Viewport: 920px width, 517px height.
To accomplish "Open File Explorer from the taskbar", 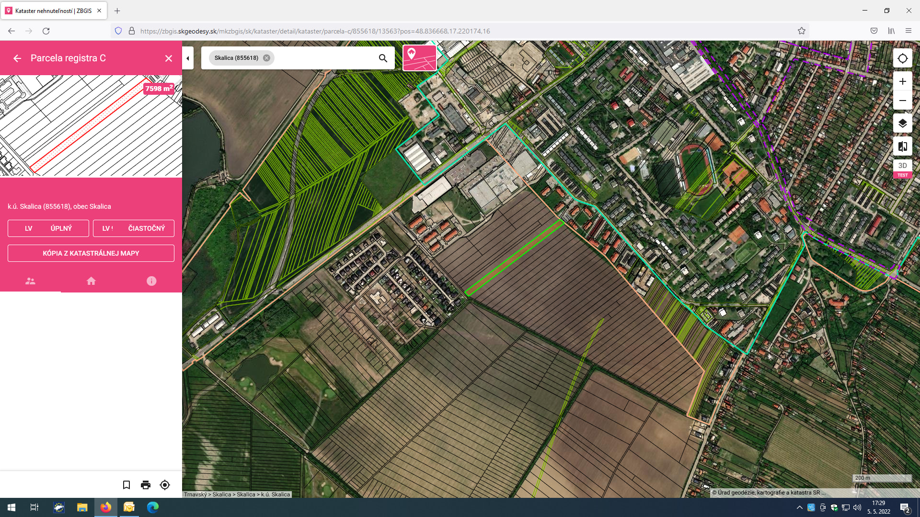I will pos(82,507).
